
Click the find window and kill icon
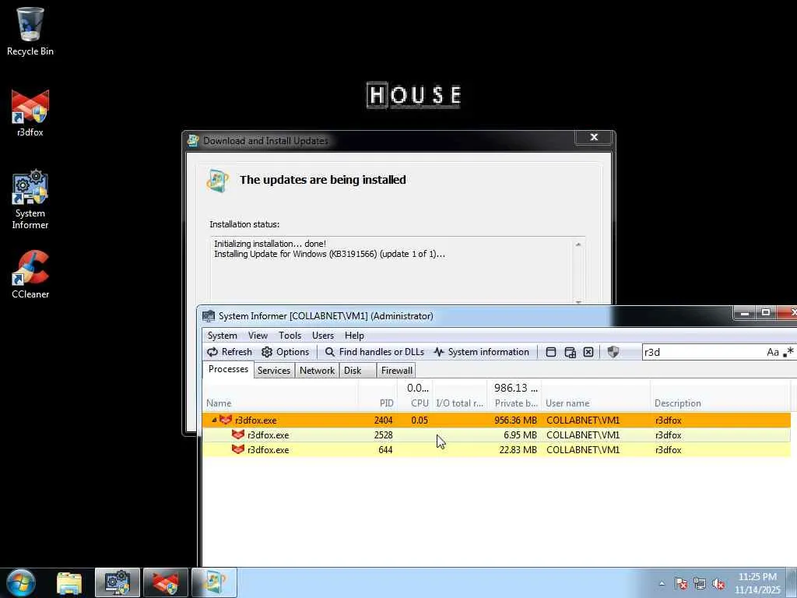click(588, 352)
